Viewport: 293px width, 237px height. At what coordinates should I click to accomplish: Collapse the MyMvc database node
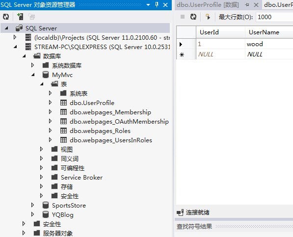pyautogui.click(x=33, y=75)
